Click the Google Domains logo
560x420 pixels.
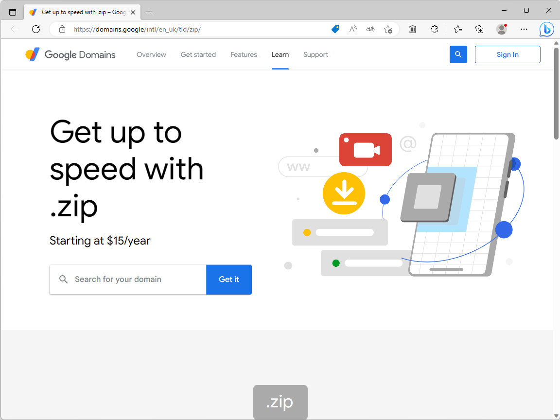pos(70,54)
